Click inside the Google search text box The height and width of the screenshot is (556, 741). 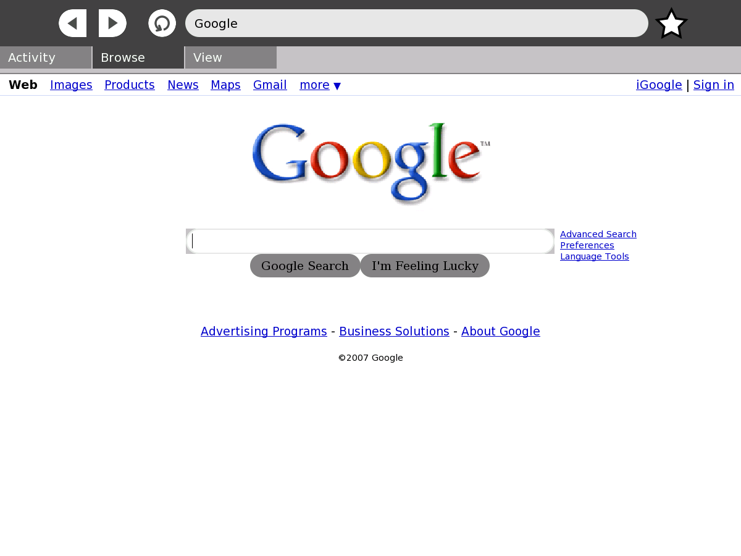tap(370, 241)
